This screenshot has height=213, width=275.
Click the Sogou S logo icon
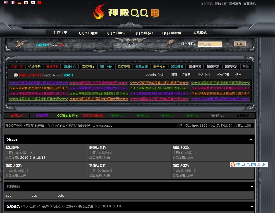coord(233,165)
